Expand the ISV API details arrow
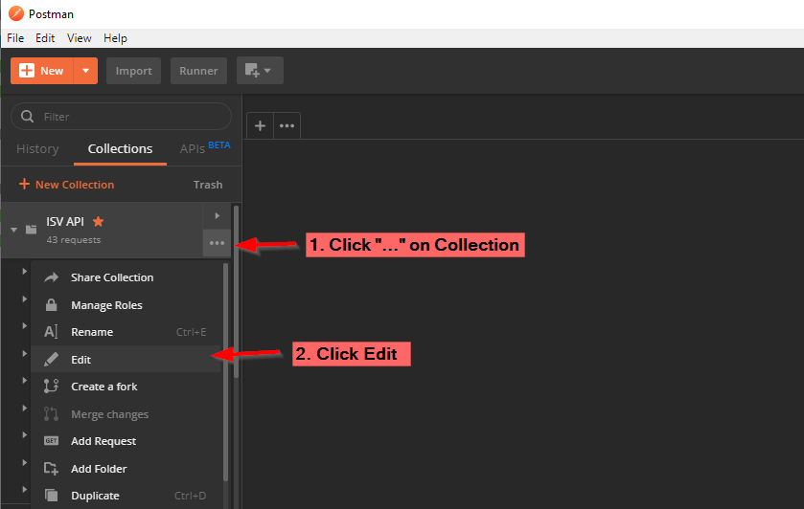Screen dimensions: 804x509 tap(217, 215)
